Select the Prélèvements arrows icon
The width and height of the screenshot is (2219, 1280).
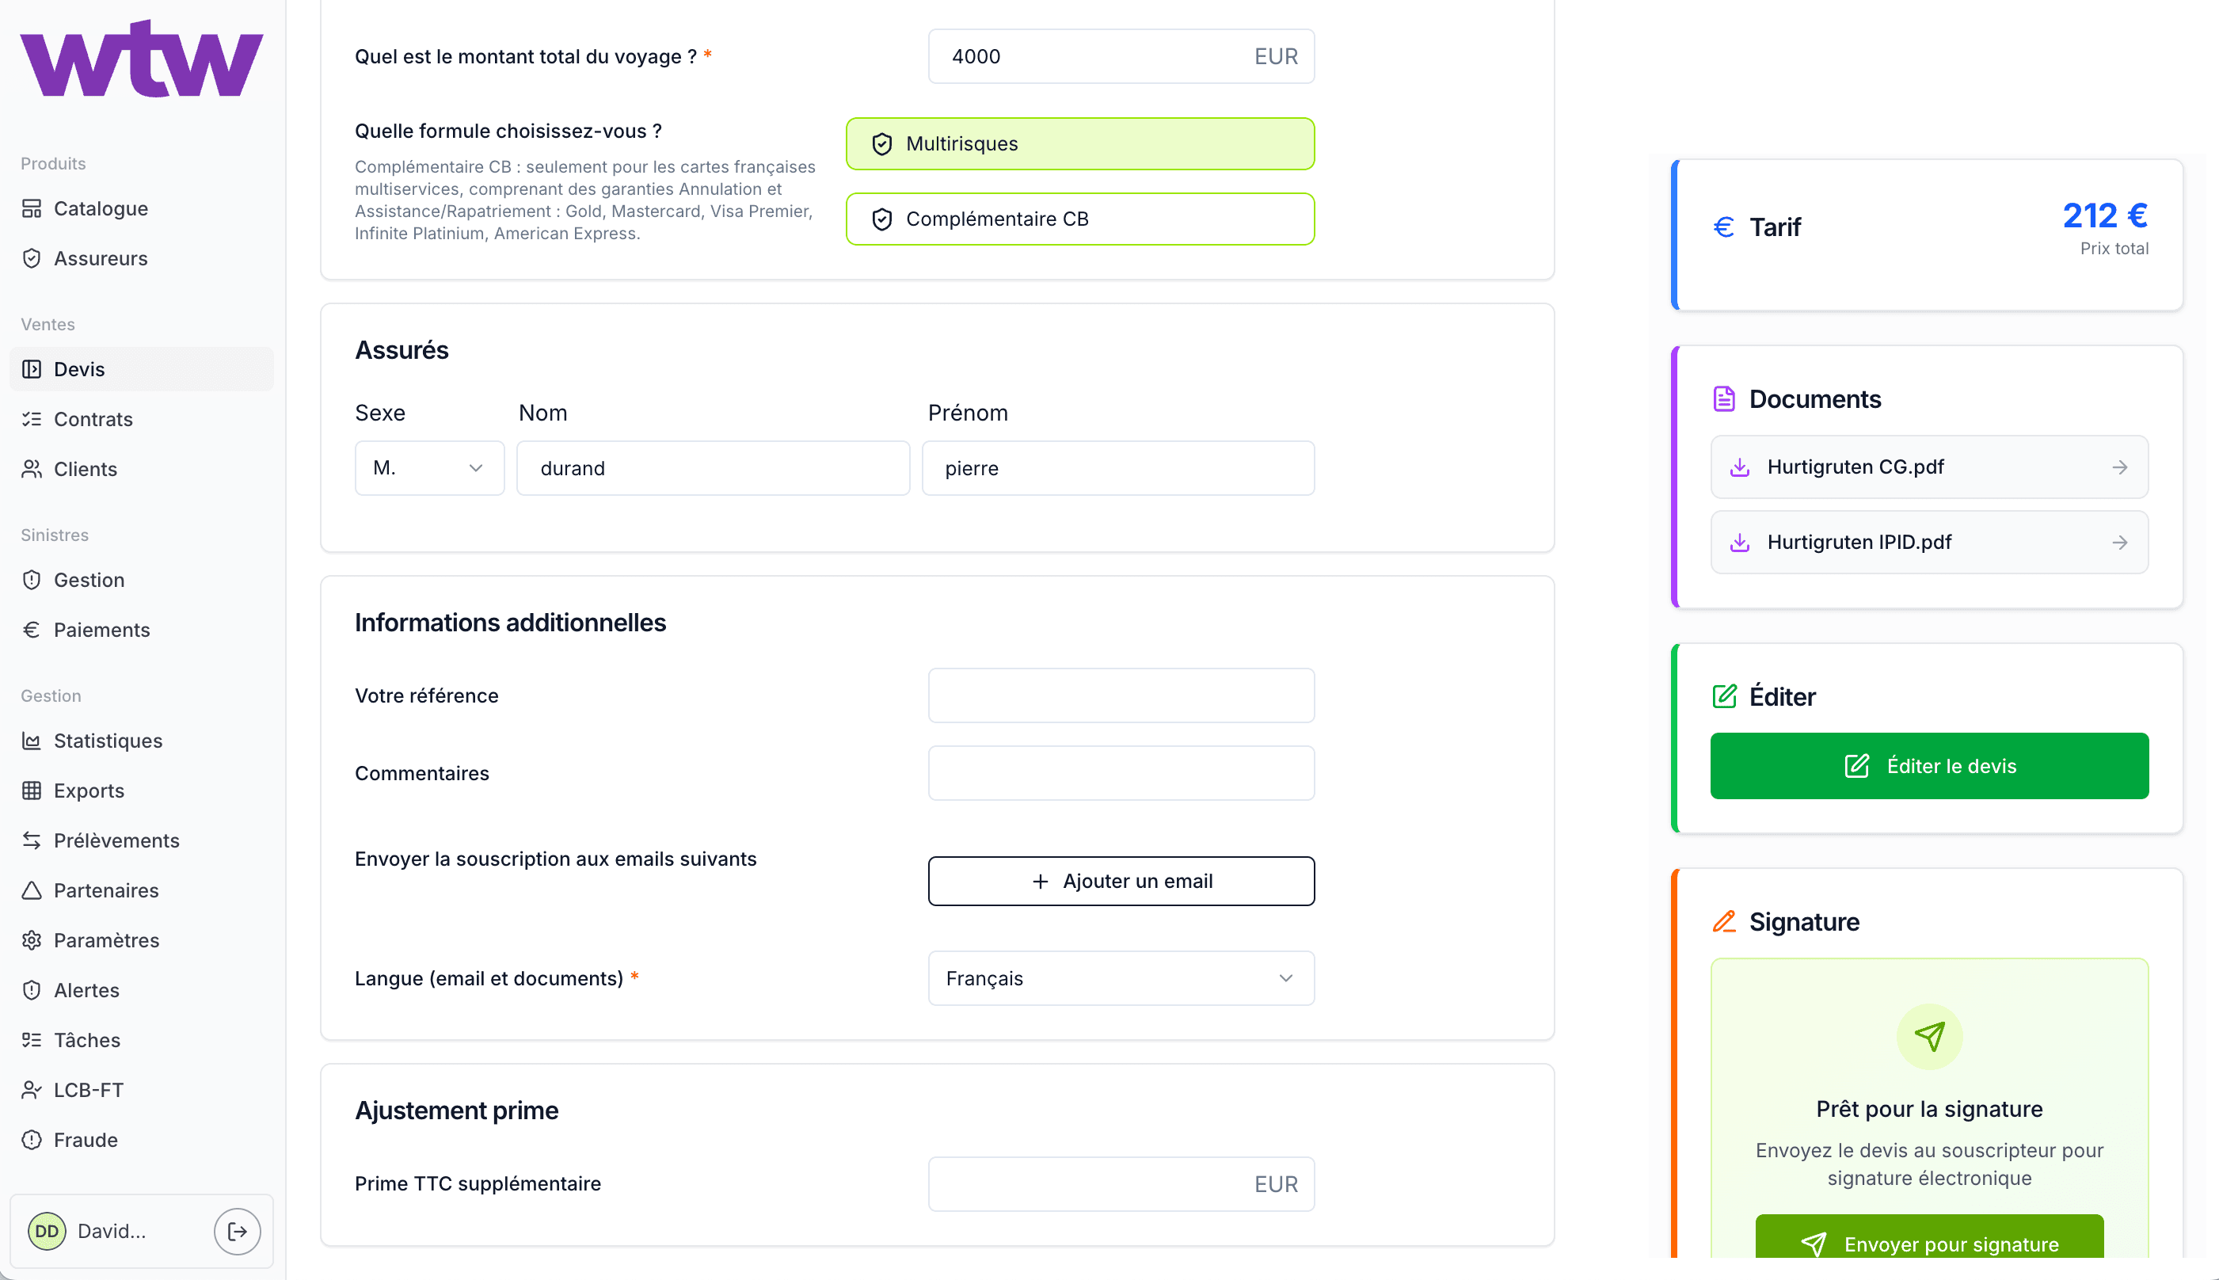32,840
